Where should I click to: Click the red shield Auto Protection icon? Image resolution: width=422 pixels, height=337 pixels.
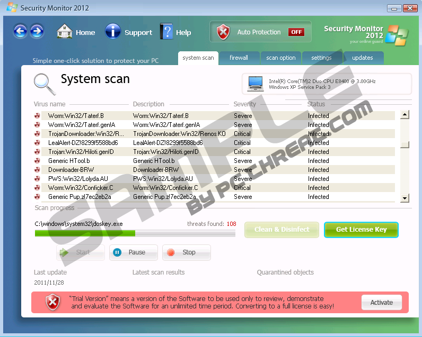223,32
